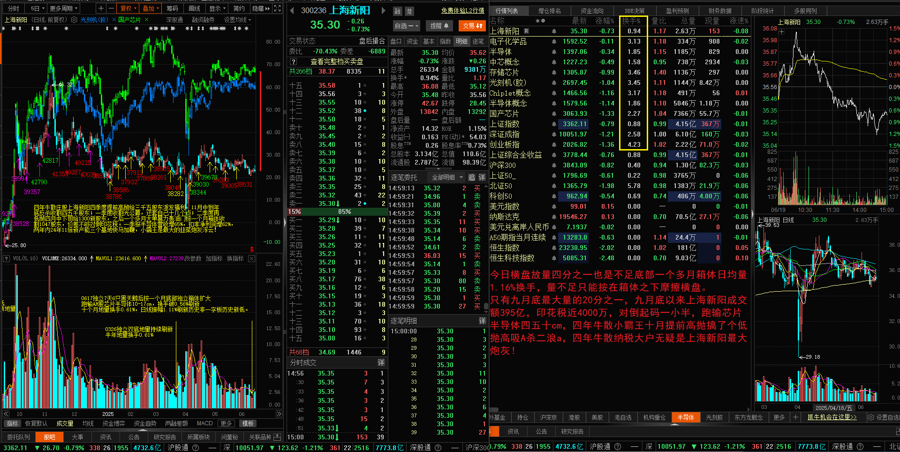Toggle 简约 simple mode
The height and width of the screenshot is (452, 900).
point(239,8)
